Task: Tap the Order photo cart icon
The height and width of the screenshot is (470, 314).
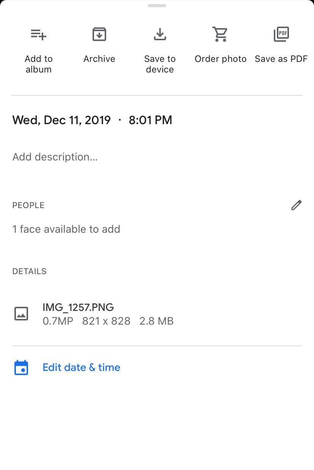Action: tap(220, 34)
